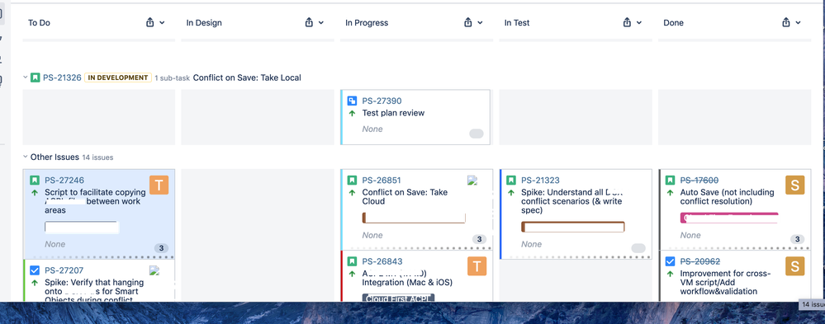This screenshot has height=324, width=825.
Task: Open the Done column dropdown chevron
Action: coord(799,22)
